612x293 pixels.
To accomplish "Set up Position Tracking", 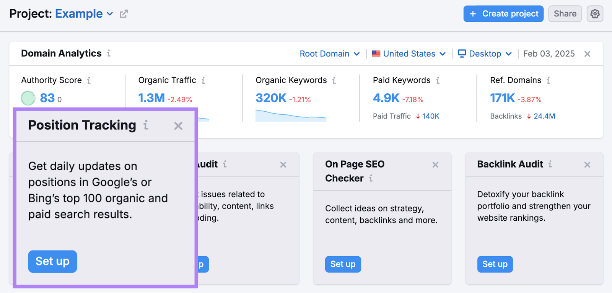I will (x=52, y=261).
